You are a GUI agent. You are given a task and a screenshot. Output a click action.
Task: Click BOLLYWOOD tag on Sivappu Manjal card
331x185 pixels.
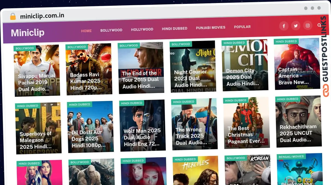pos(25,48)
